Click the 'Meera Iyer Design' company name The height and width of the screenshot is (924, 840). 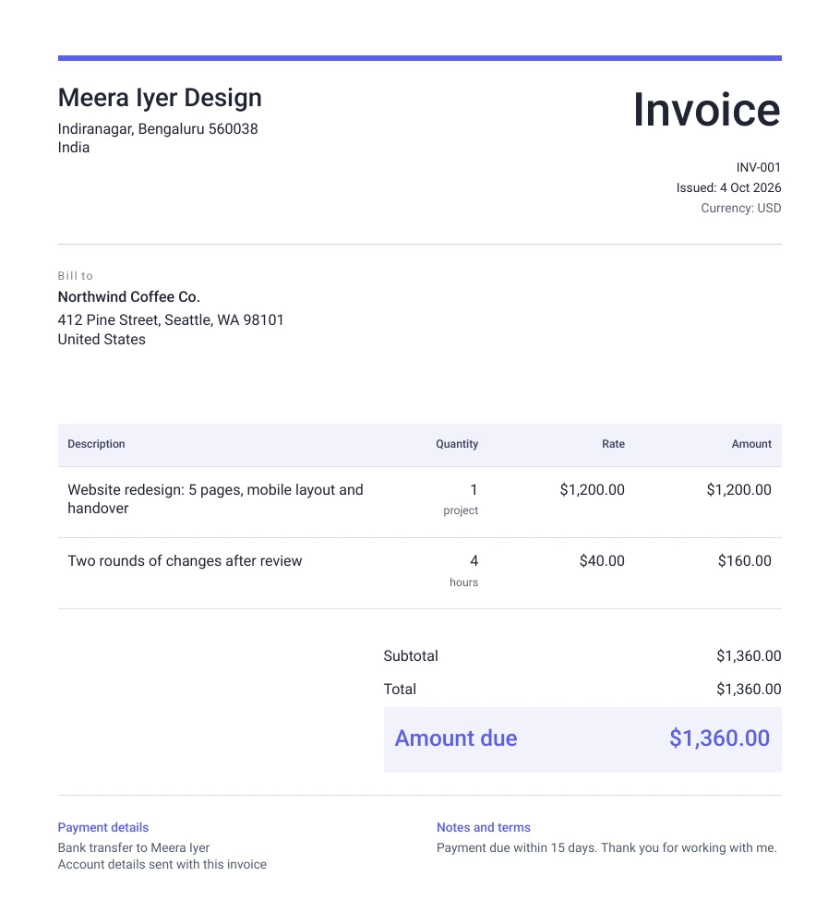click(x=160, y=98)
